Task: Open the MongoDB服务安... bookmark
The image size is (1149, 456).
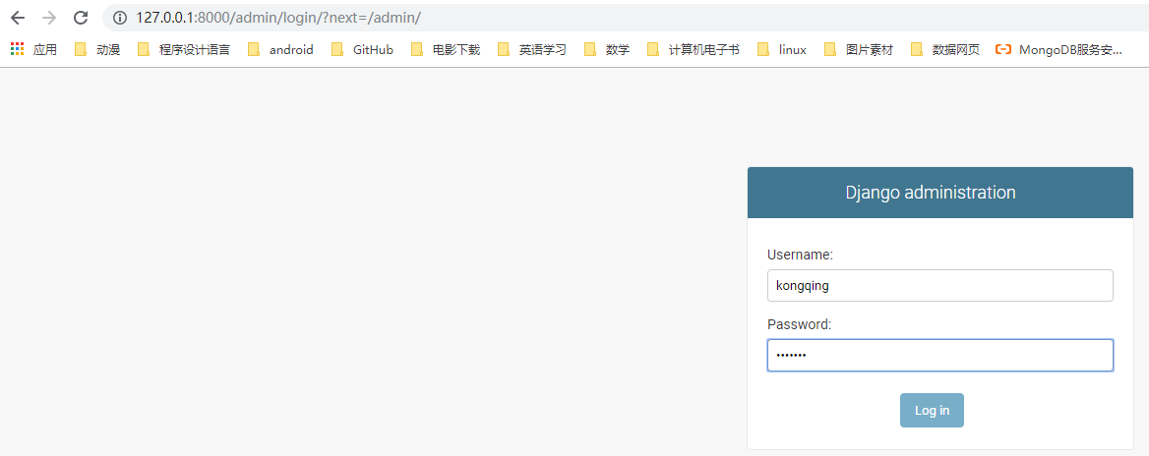Action: (x=1058, y=50)
